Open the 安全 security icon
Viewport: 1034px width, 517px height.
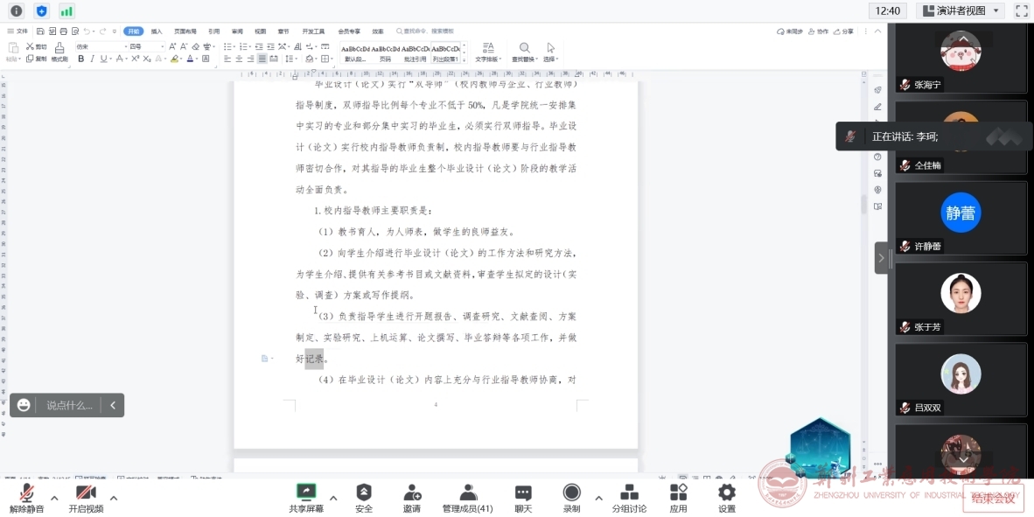click(364, 498)
